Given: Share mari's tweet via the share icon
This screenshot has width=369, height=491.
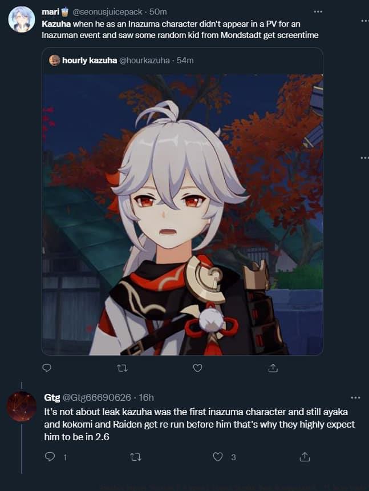Looking at the screenshot, I should click(x=273, y=368).
